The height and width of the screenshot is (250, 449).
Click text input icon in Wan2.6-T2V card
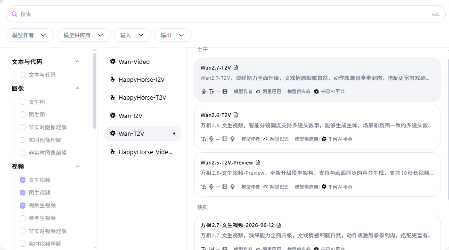[x=204, y=139]
